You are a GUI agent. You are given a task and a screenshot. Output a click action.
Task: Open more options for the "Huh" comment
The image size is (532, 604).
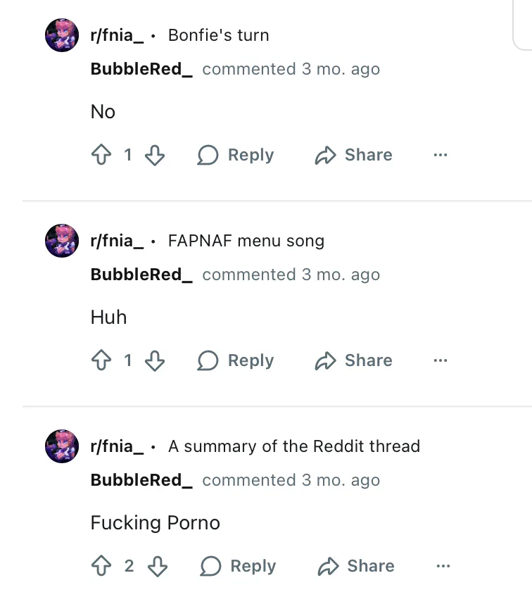[441, 360]
